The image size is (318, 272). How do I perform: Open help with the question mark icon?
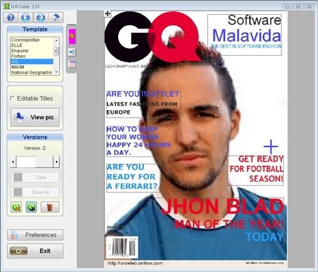pos(11,18)
